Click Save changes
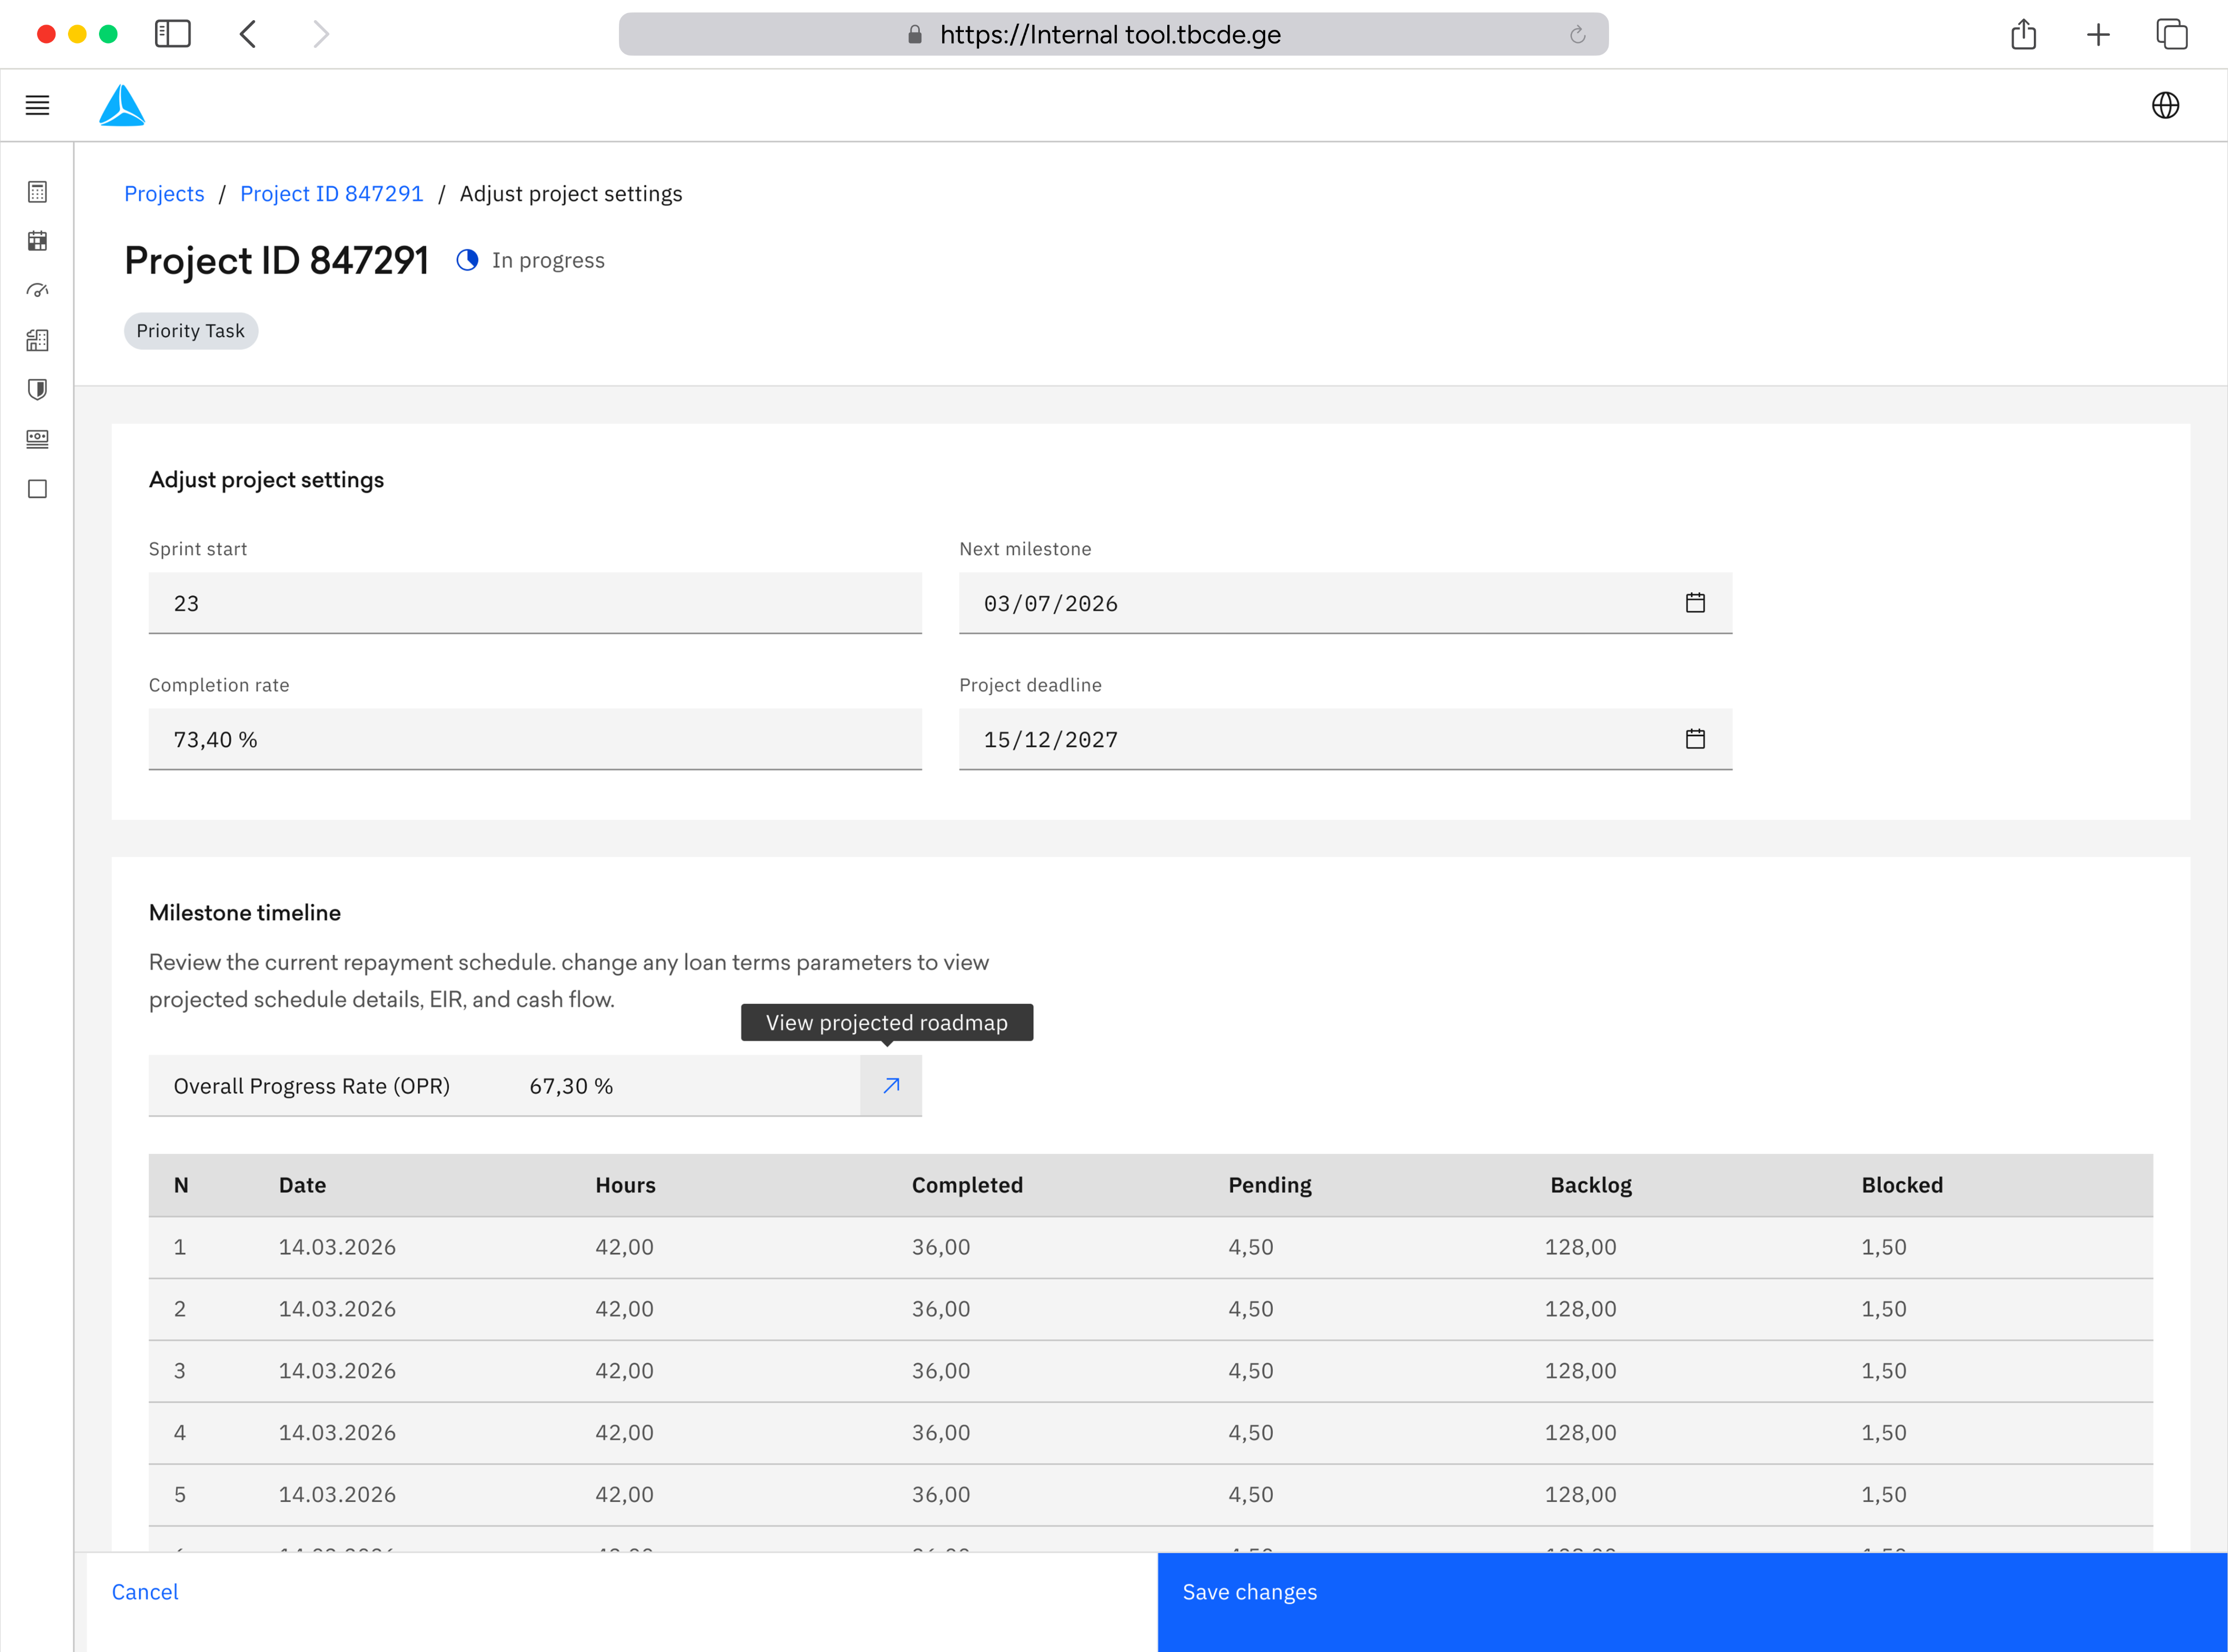 pyautogui.click(x=1693, y=1602)
